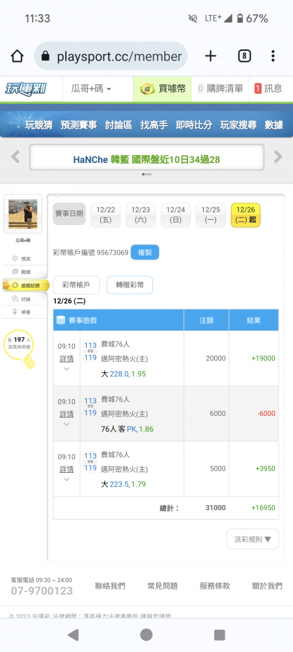
Task: Open 預測賽事 in the nav bar
Action: coord(78,125)
